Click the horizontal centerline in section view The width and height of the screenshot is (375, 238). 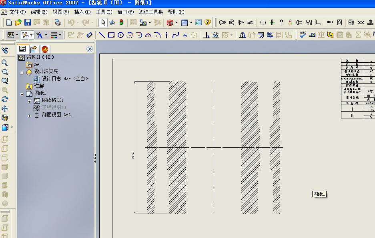[x=214, y=147]
